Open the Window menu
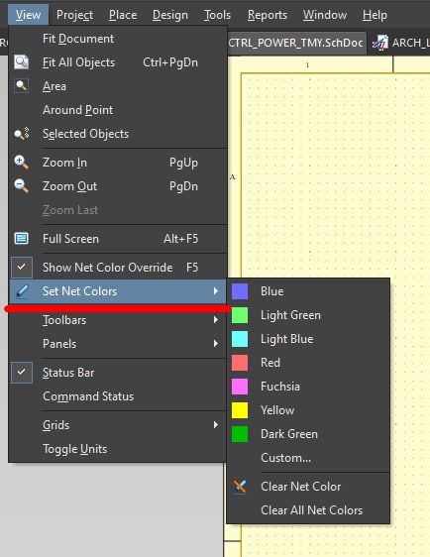 [x=325, y=15]
